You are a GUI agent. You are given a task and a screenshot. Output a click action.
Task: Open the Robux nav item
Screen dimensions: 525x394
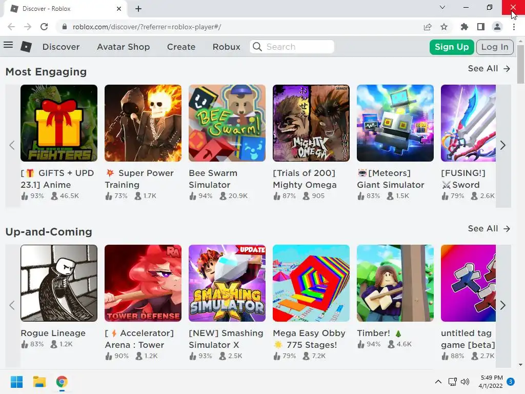226,47
